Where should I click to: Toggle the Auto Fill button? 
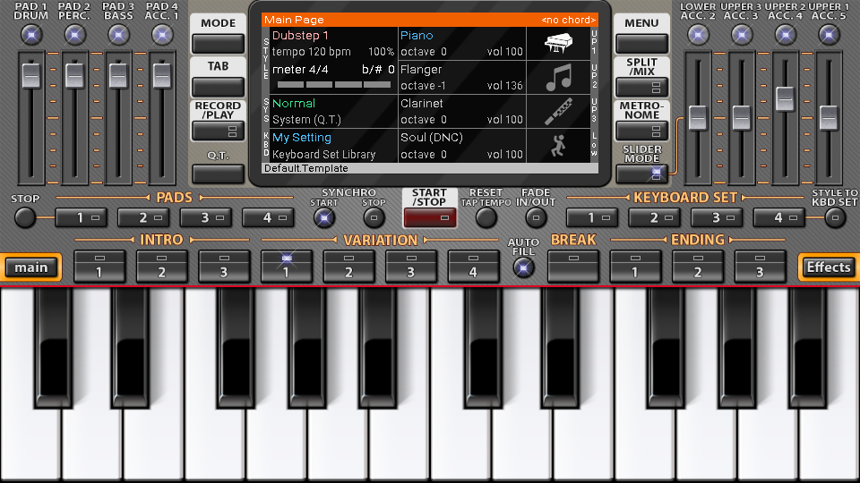click(523, 266)
